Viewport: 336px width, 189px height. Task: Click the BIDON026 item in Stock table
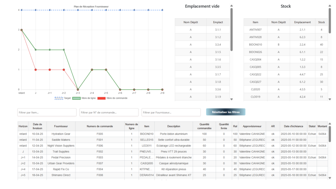[x=255, y=52]
